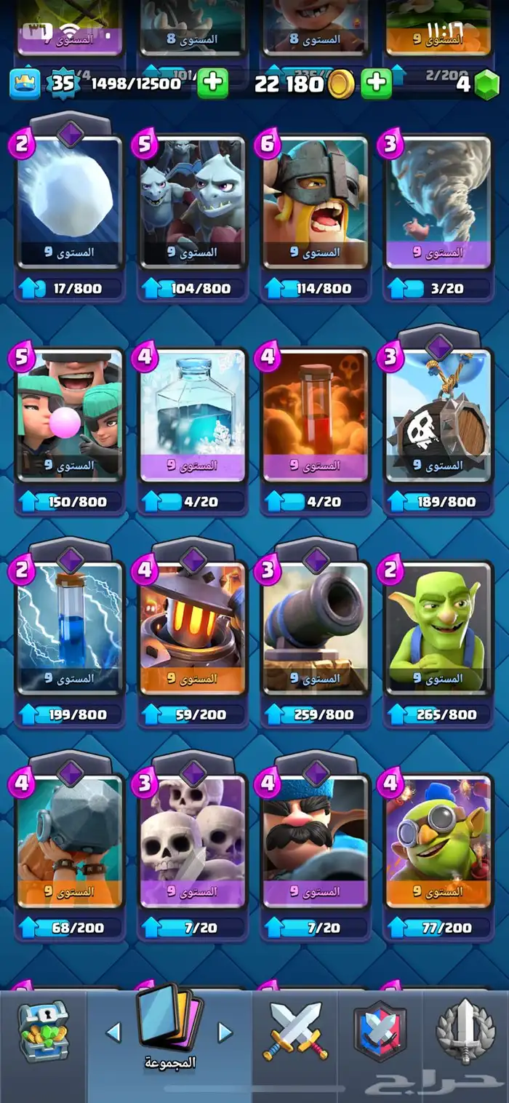Open the clan shield tab icon

(380, 1030)
